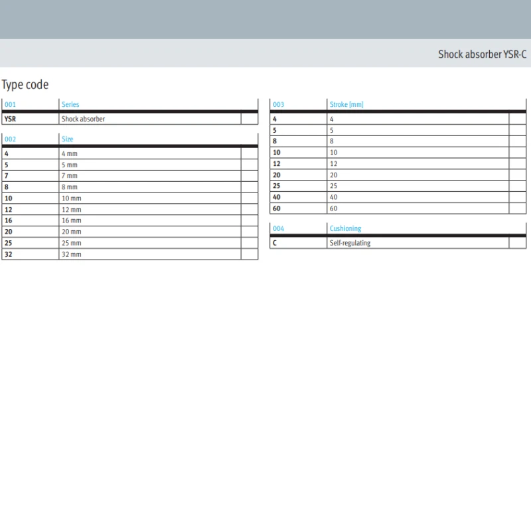Click the C cushioning code cell
The width and height of the screenshot is (531, 531).
(298, 243)
